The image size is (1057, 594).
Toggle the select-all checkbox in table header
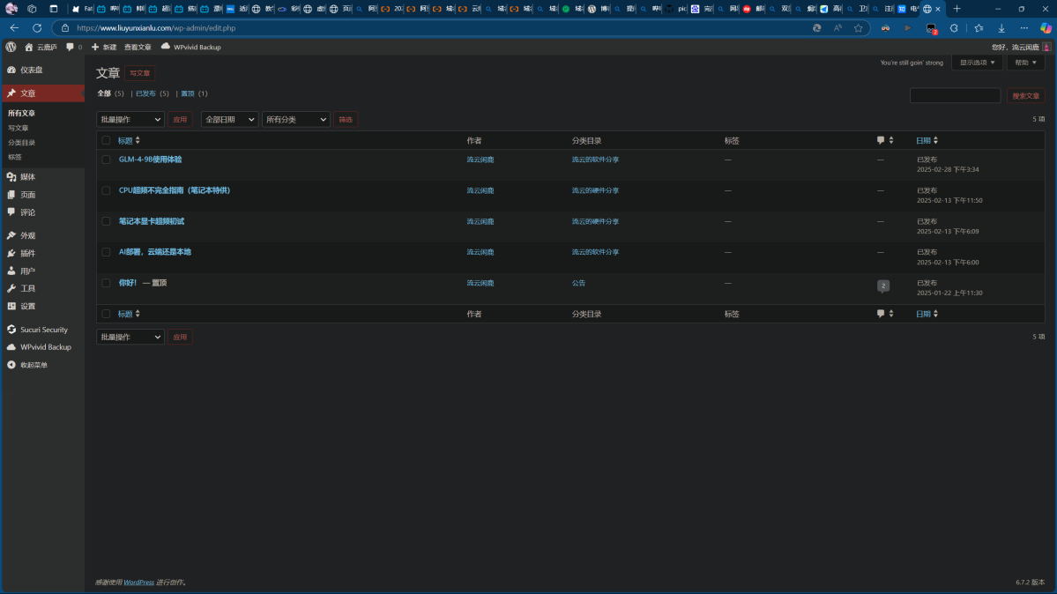point(106,140)
